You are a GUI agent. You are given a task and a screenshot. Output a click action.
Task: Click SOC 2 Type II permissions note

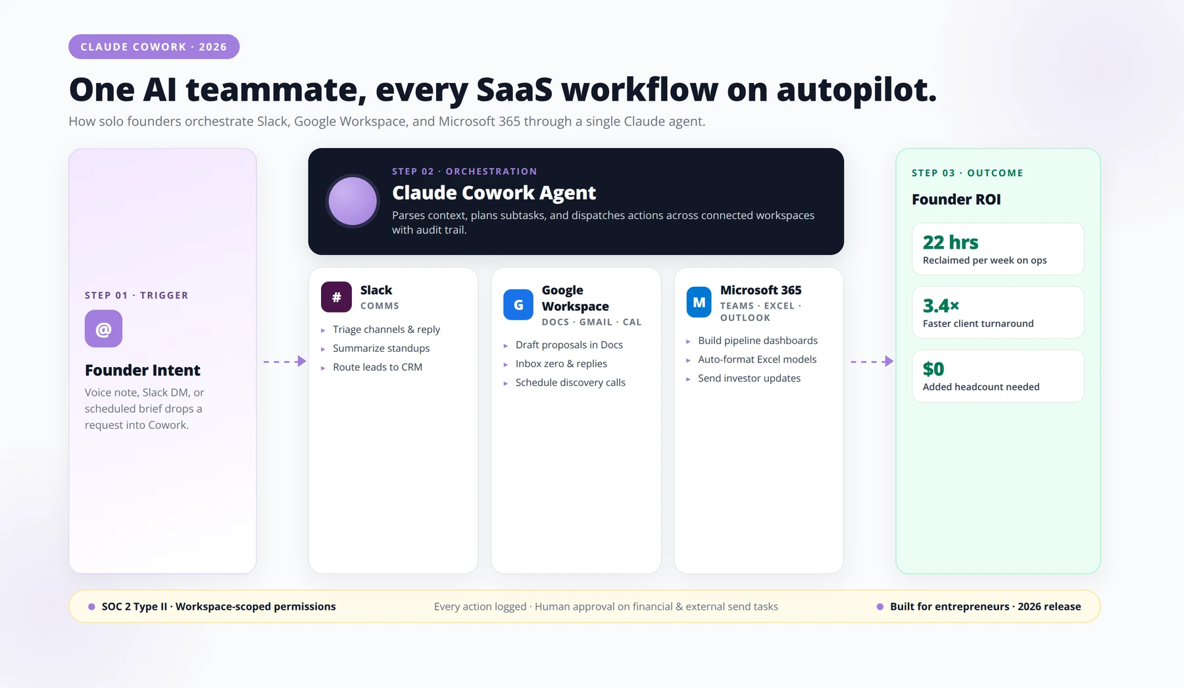click(218, 606)
